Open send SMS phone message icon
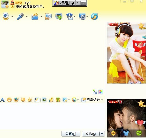This screenshot has height=138, width=146. coord(48,16)
